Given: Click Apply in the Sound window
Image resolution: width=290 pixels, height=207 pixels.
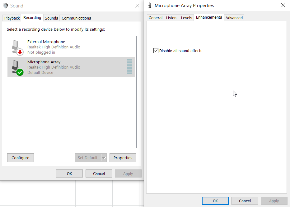Looking at the screenshot, I should [x=128, y=173].
